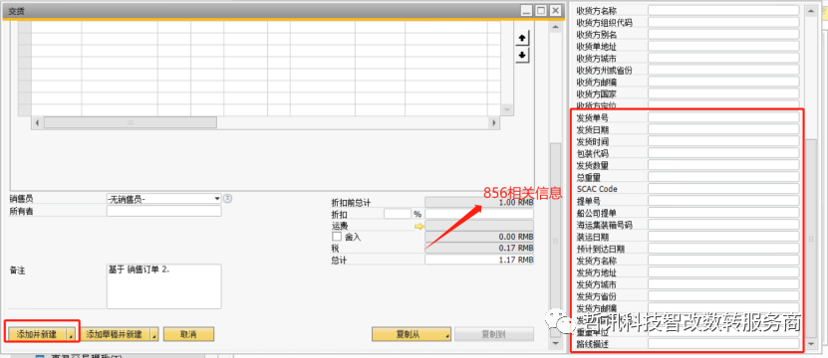Click the grid horizontal scrollbar thumb

[x=131, y=122]
